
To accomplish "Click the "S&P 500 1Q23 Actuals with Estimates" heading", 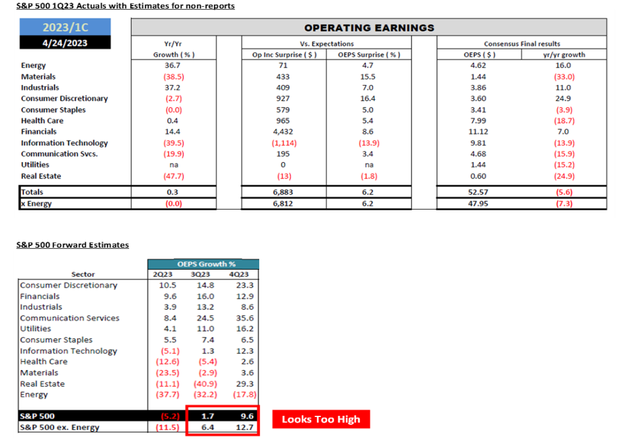I will pos(125,6).
